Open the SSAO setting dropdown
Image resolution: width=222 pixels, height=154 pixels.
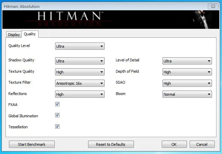187,83
